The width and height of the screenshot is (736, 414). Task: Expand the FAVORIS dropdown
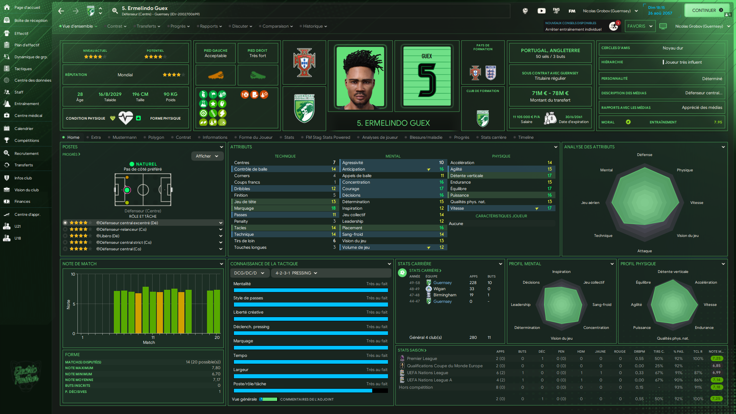click(639, 26)
